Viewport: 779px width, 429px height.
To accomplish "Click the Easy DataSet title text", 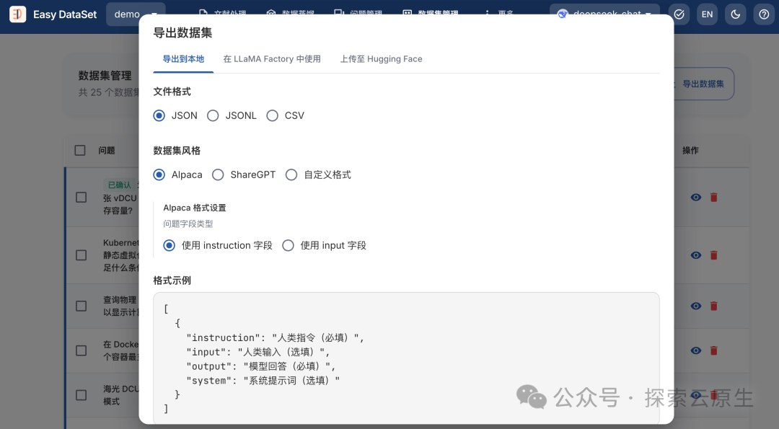I will 65,14.
